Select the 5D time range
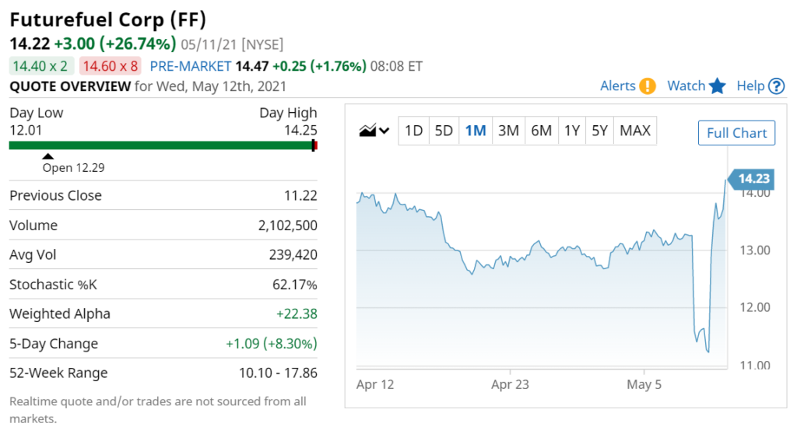Screen dimensions: 797x434 pos(444,131)
